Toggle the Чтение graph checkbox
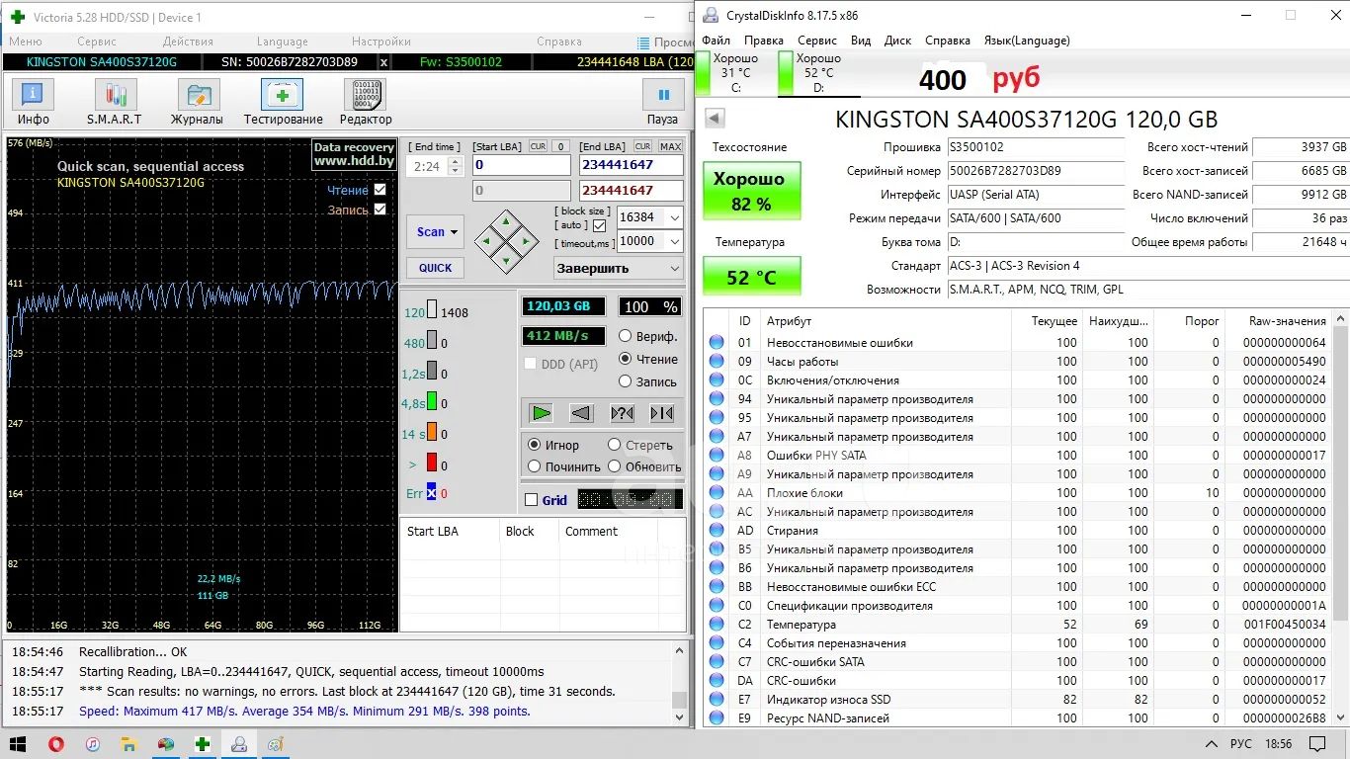 [x=380, y=190]
